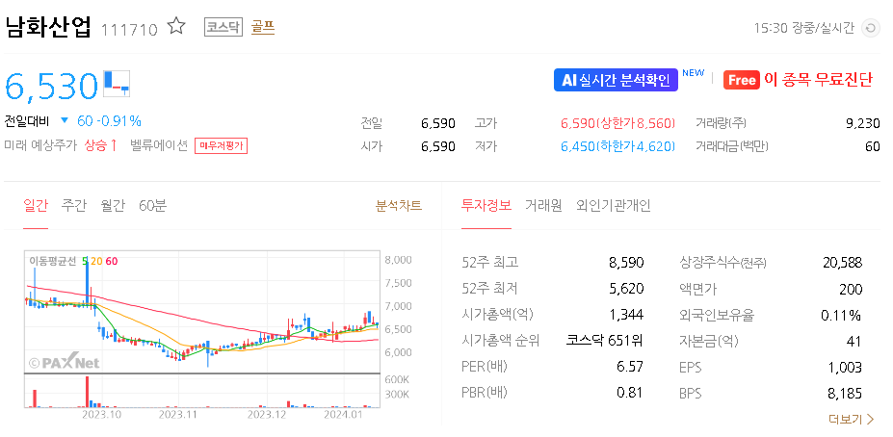Click the 매우저평가 valuation badge
Screen dimensions: 893x437
(221, 145)
